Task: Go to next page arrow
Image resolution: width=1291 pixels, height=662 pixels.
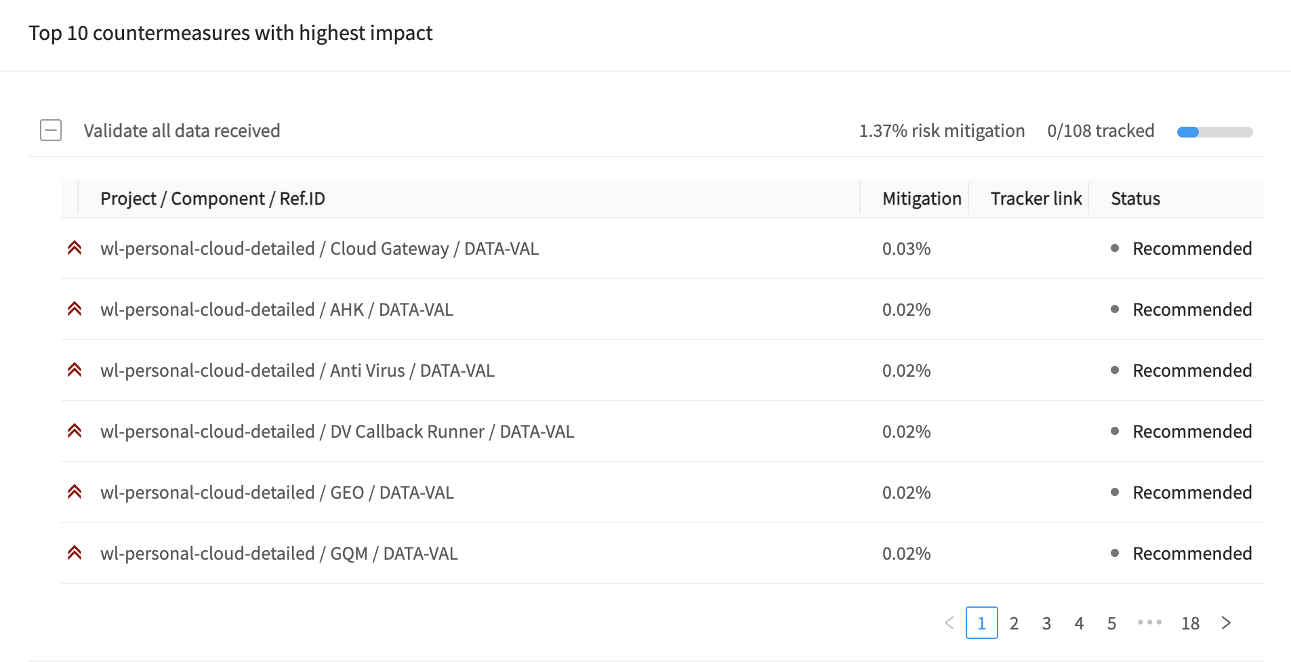Action: pos(1226,623)
